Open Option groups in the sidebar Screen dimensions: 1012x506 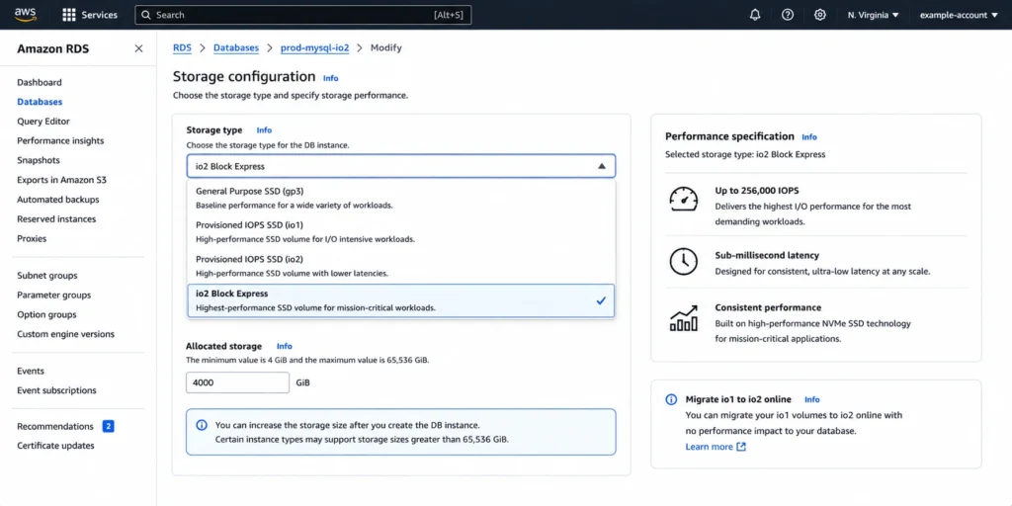pos(46,315)
